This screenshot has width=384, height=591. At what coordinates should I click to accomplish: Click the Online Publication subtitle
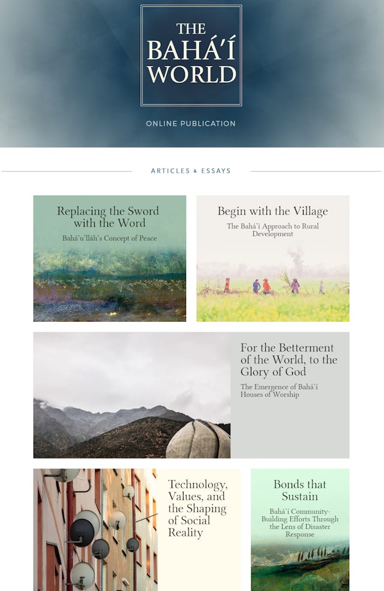coord(191,124)
